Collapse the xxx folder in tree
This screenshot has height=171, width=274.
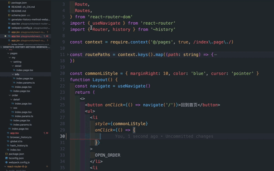(11, 108)
